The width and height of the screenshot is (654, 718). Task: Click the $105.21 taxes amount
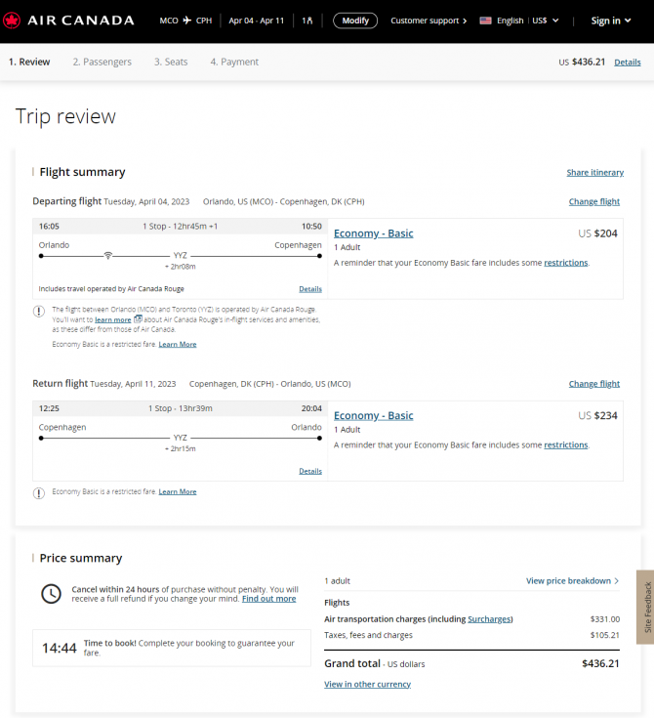[x=604, y=635]
